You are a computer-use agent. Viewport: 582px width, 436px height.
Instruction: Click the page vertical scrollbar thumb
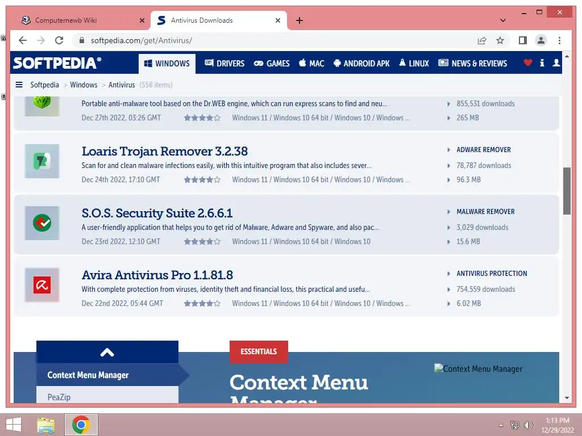[x=567, y=191]
